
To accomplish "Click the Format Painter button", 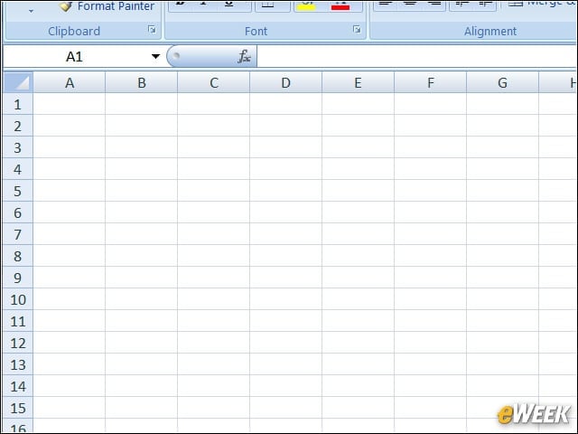I will click(x=107, y=6).
